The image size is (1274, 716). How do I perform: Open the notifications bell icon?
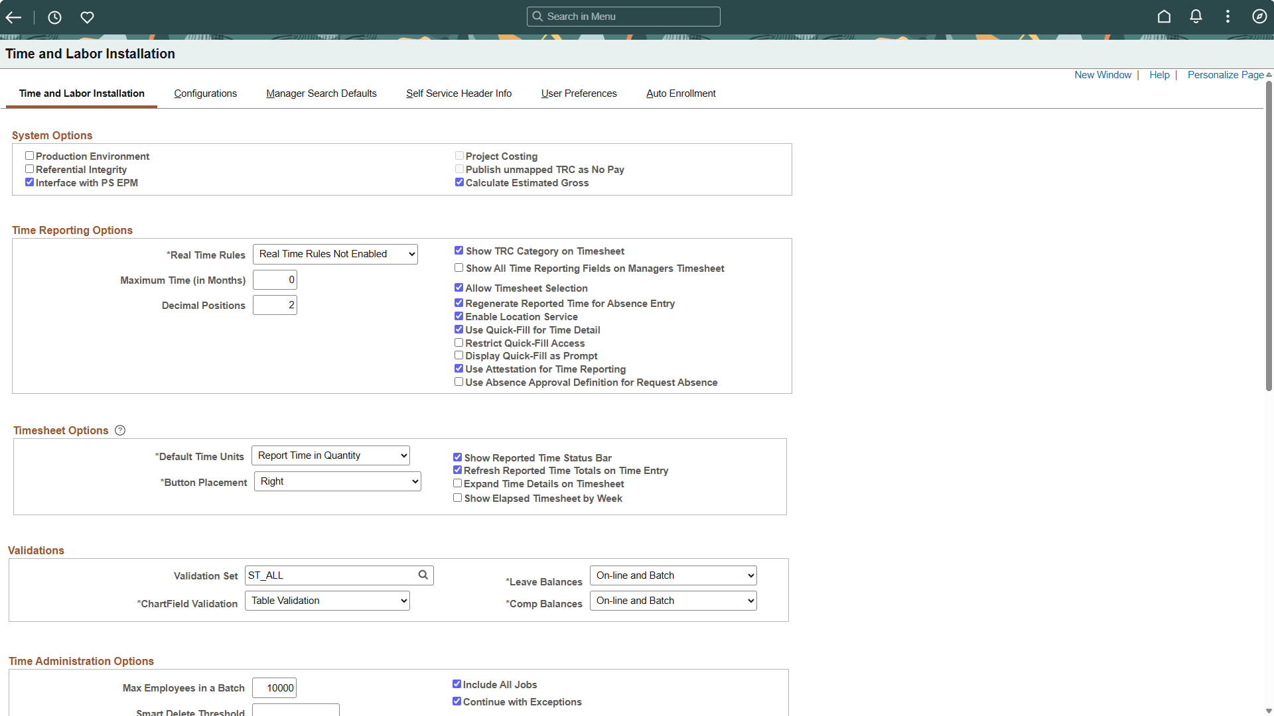[x=1196, y=17]
